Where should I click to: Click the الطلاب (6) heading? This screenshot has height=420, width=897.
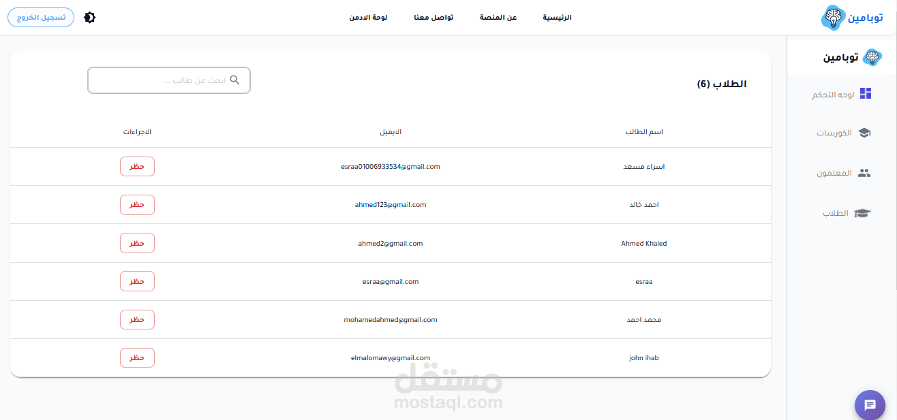pyautogui.click(x=722, y=84)
